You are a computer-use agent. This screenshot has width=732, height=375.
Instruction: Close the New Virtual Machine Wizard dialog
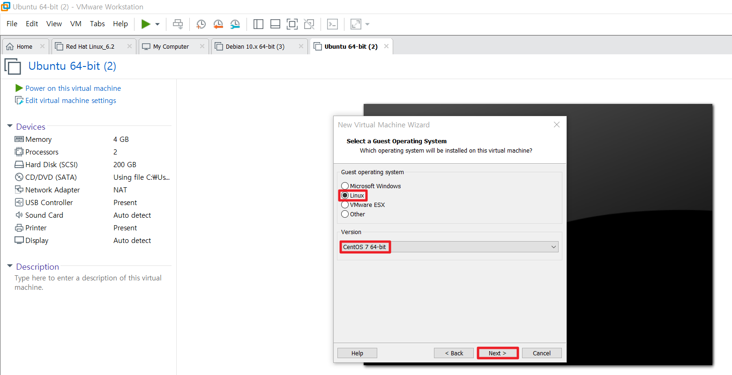557,125
